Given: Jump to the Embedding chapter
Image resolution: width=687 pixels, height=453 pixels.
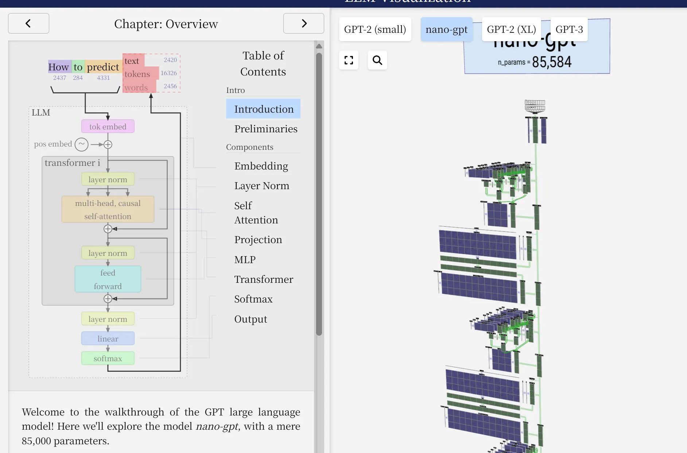Looking at the screenshot, I should tap(261, 166).
